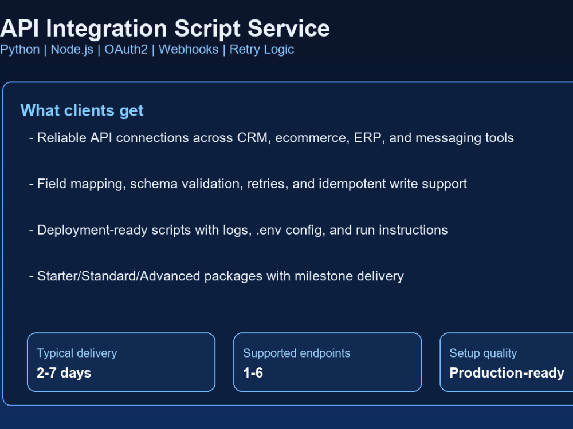Select the Python tech subtitle text
This screenshot has width=573, height=429.
pos(147,50)
